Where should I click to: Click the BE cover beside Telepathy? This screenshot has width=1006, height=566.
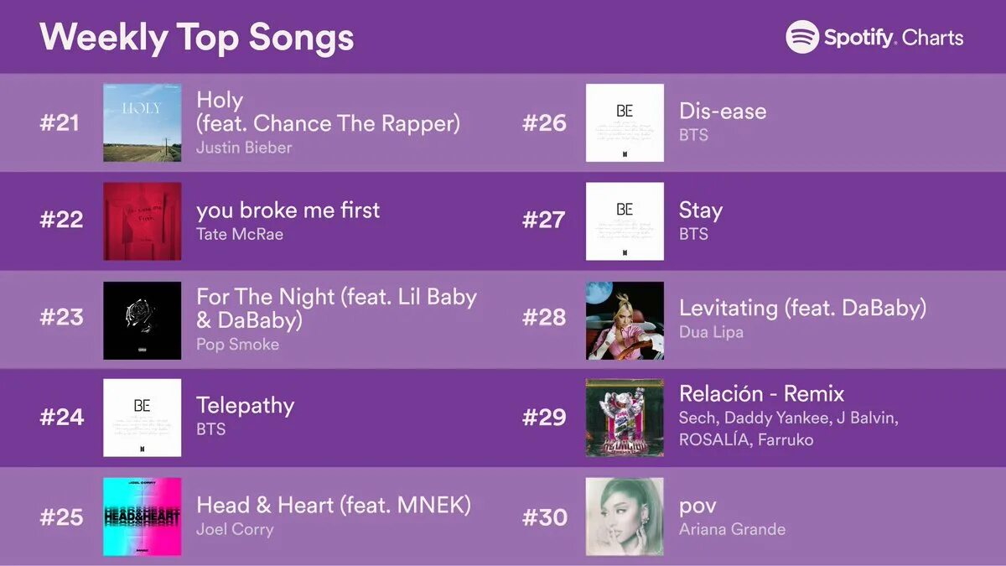click(142, 418)
